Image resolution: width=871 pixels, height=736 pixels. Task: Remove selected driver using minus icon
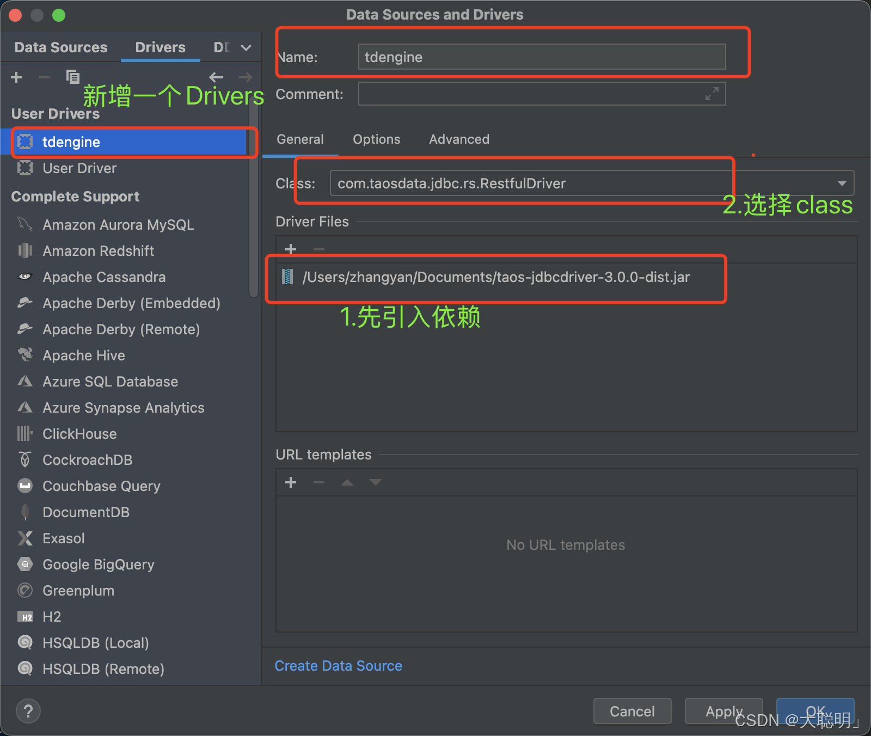pyautogui.click(x=45, y=77)
